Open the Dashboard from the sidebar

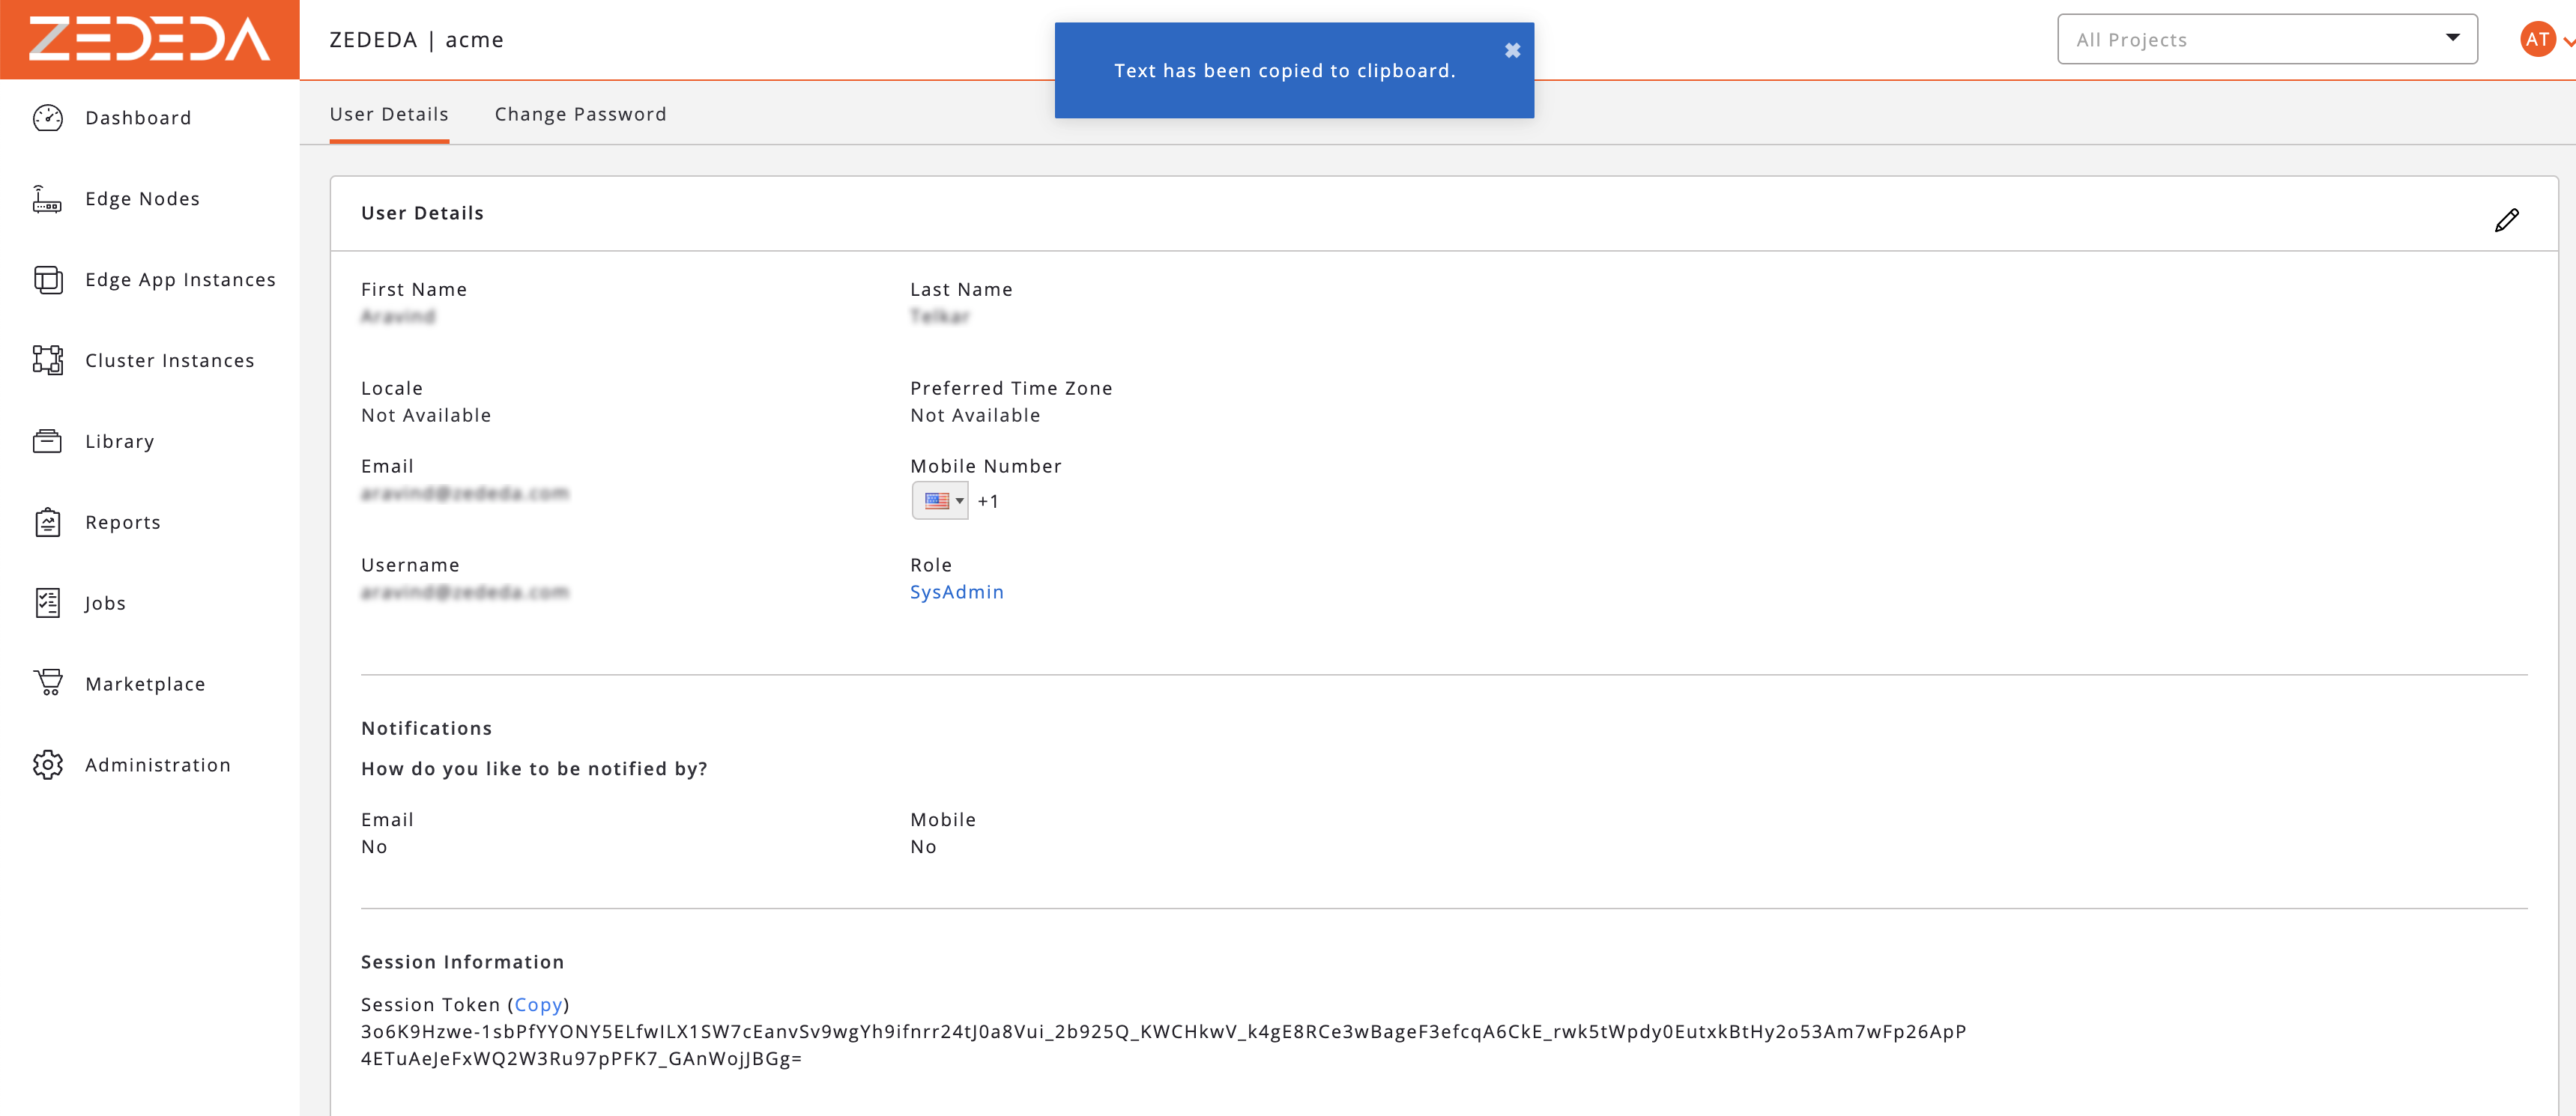[137, 117]
